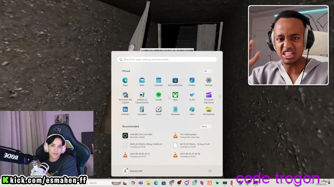Open the LinkedIn app

(125, 111)
